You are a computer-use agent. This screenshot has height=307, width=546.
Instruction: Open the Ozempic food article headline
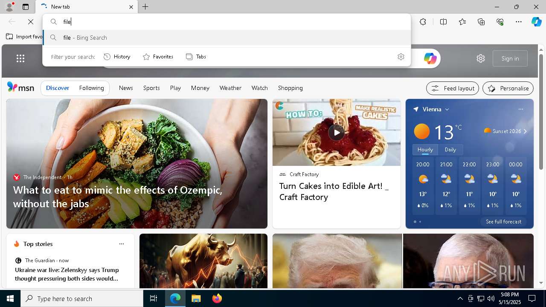tap(118, 197)
